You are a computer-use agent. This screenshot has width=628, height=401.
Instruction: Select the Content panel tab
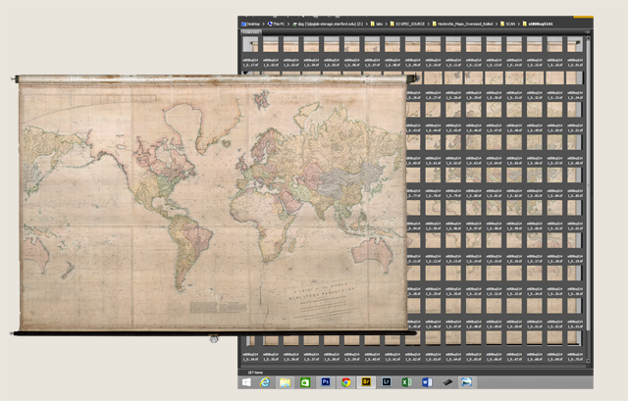pos(251,31)
